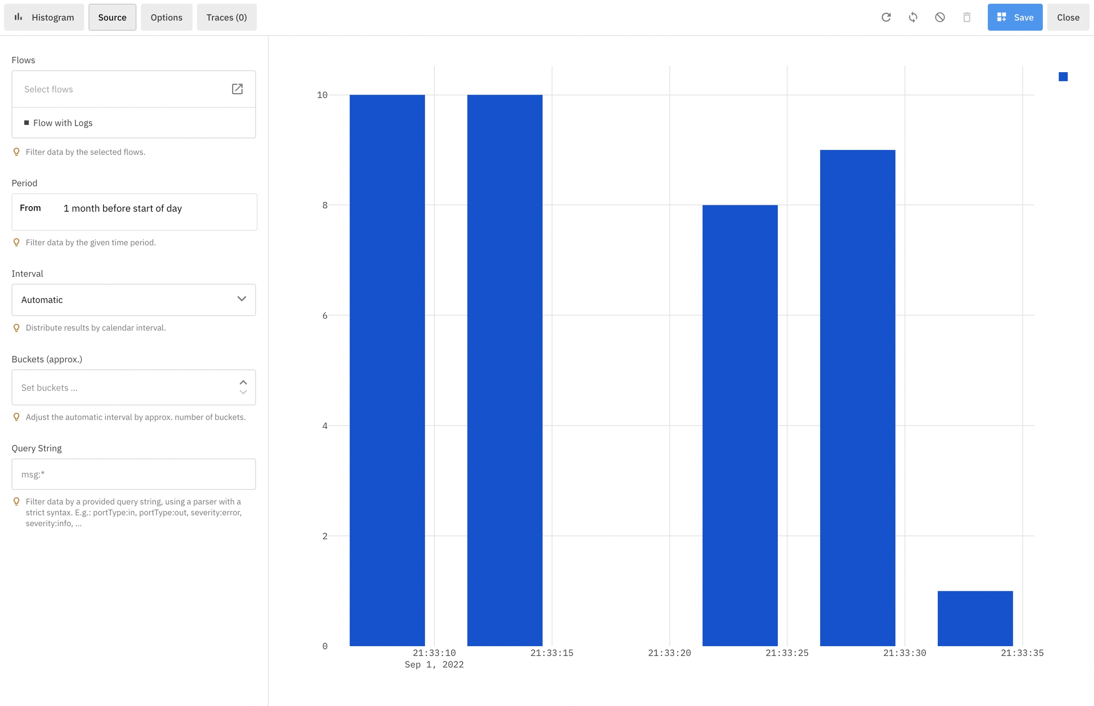The height and width of the screenshot is (706, 1094).
Task: Open the Period From selector
Action: [x=134, y=209]
